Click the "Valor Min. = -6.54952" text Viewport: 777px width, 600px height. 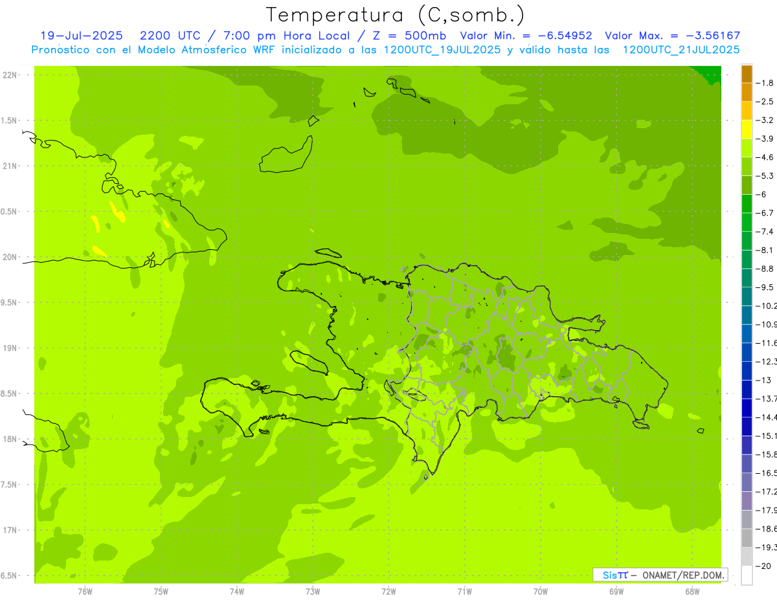[x=526, y=36]
